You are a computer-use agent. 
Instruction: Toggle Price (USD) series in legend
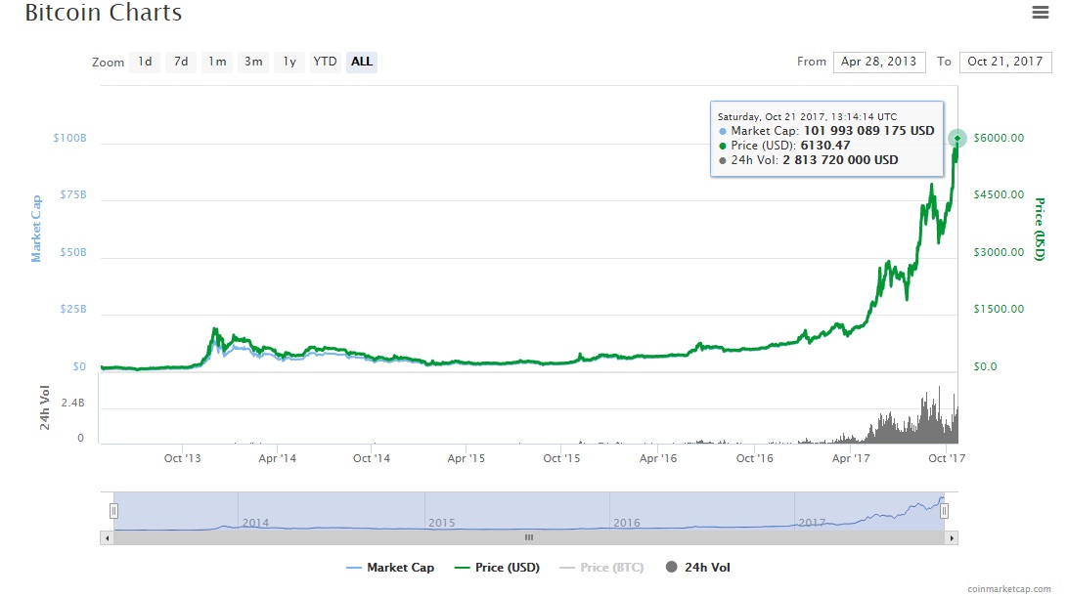[x=497, y=568]
